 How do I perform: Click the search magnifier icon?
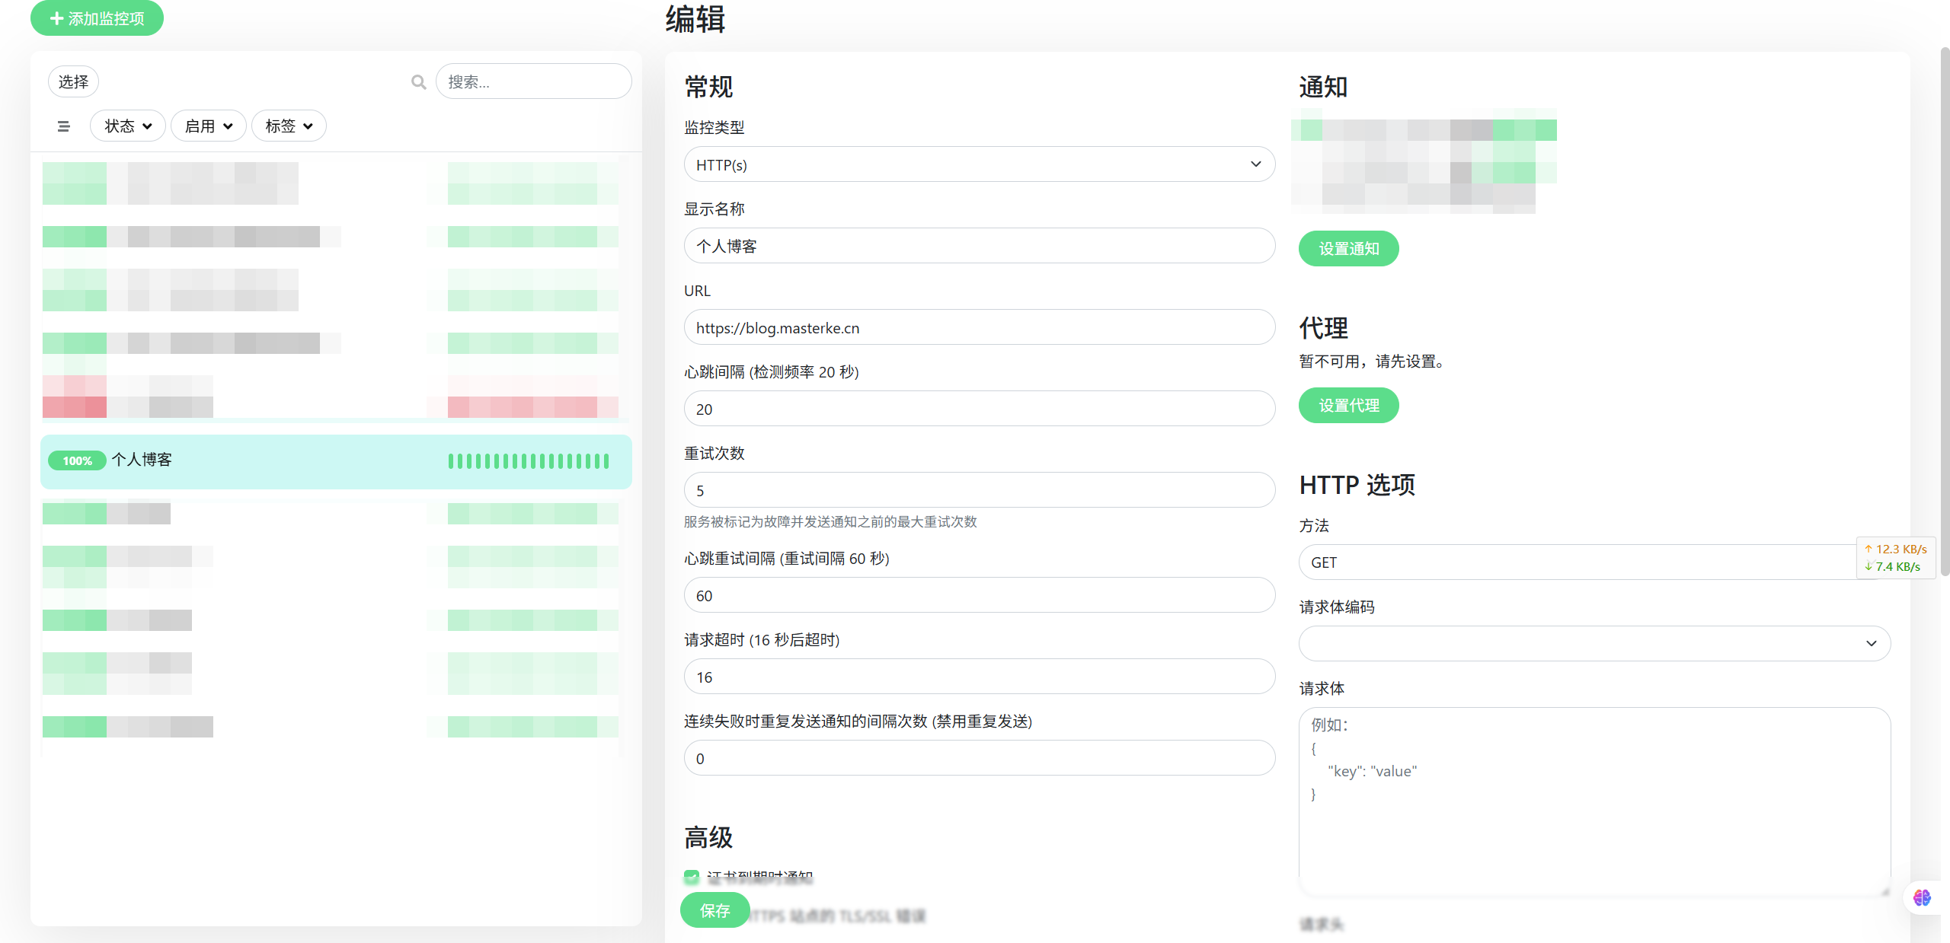point(418,82)
